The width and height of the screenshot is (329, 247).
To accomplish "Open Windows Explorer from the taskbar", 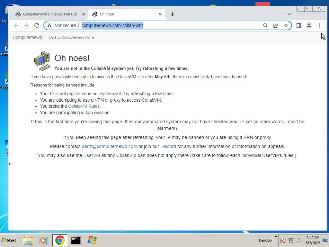I will [28, 240].
